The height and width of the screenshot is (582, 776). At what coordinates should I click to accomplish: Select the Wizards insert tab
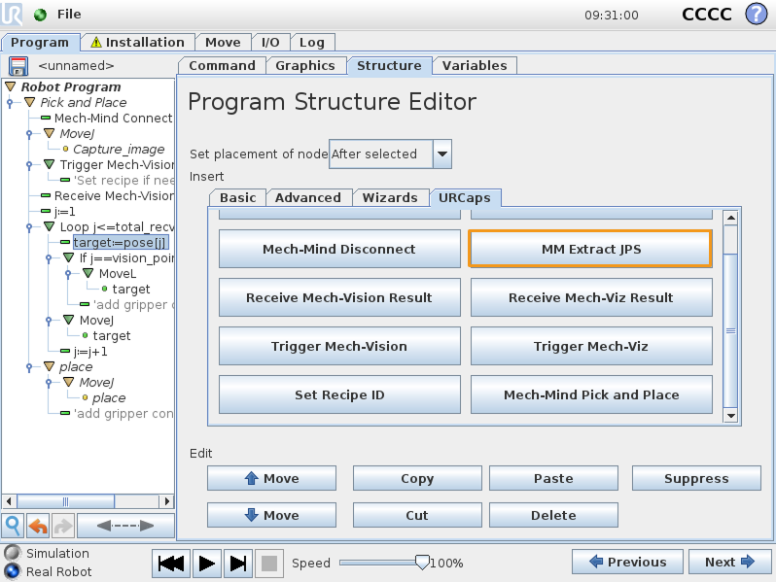coord(390,198)
